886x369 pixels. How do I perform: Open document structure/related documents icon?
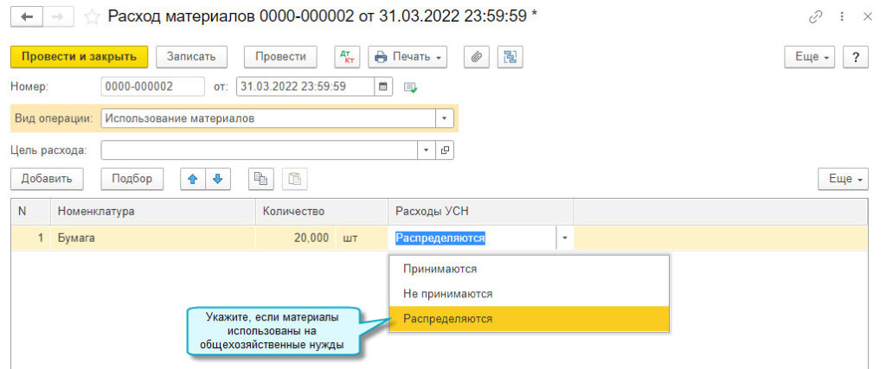click(510, 57)
